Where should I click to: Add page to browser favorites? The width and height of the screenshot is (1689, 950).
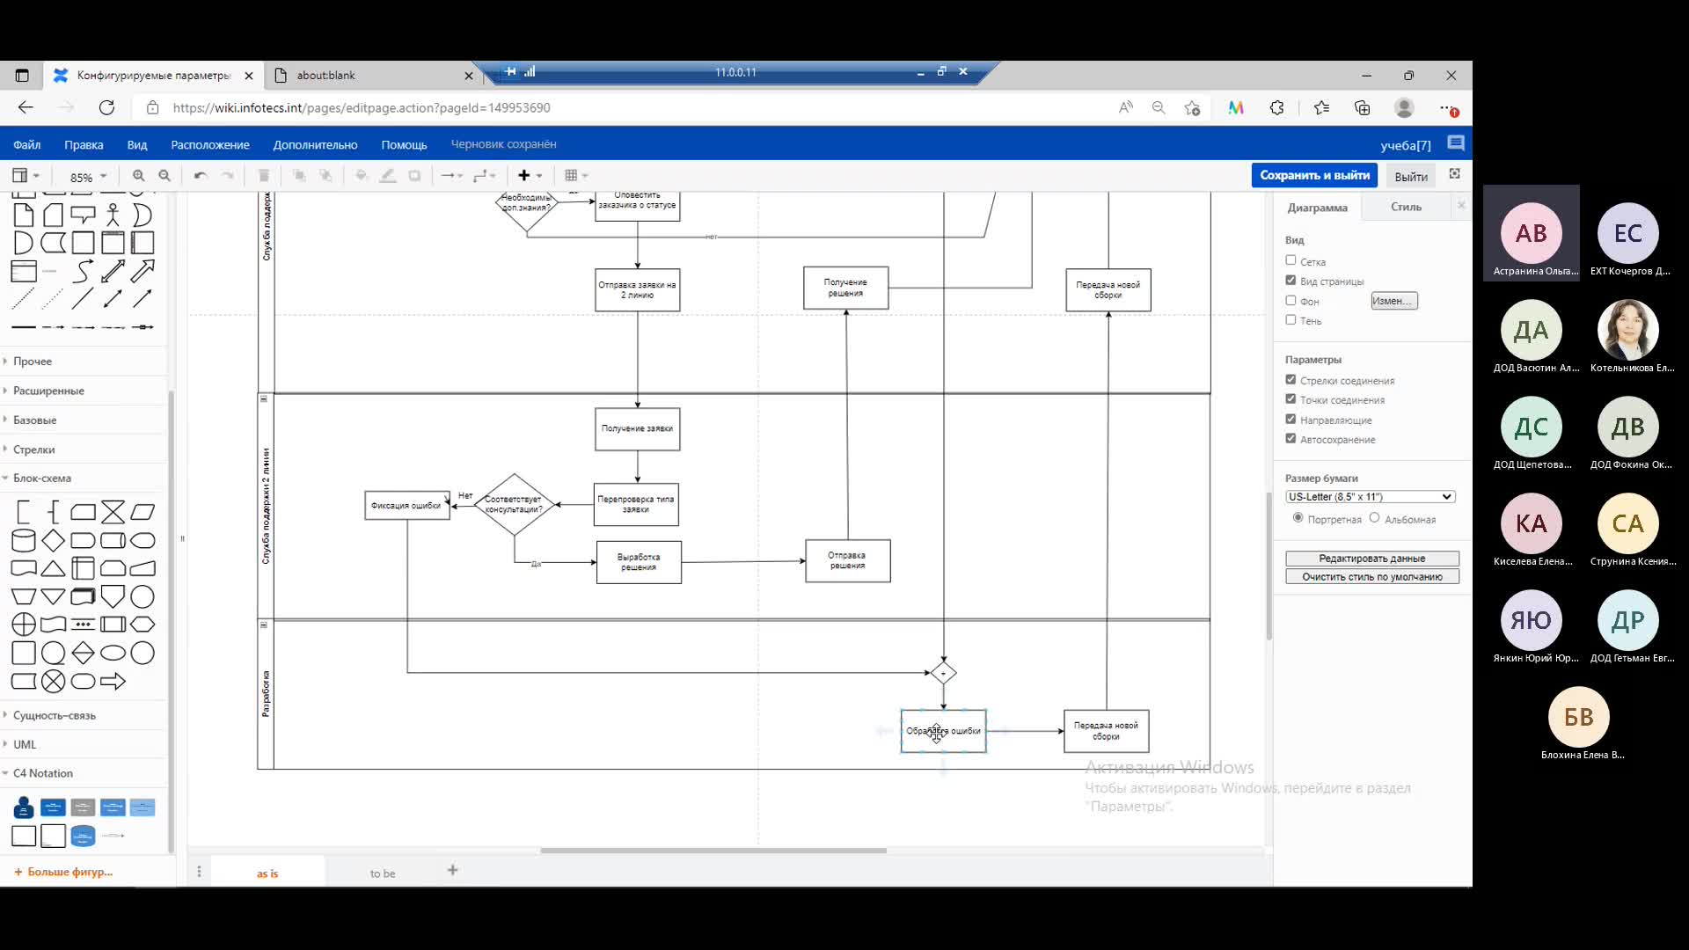pos(1192,107)
